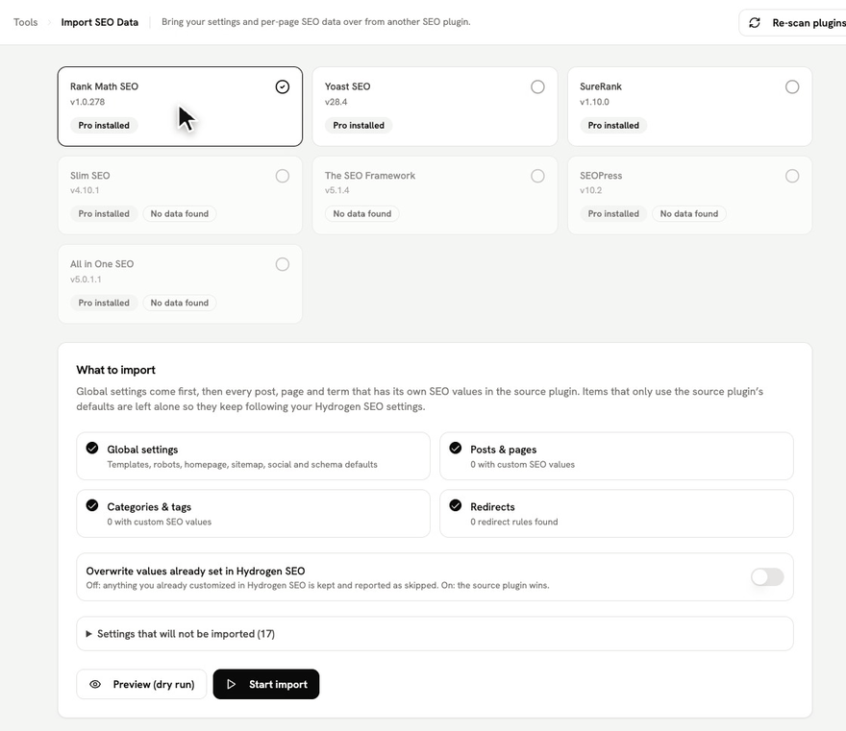Click the Re-scan plugins button label
The image size is (846, 731).
[x=809, y=23]
